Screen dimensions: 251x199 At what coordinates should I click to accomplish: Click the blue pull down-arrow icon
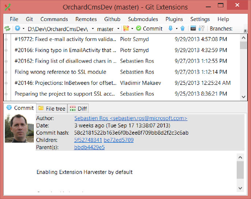click(171, 28)
